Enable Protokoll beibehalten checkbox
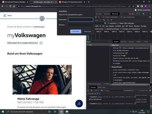The height and width of the screenshot is (114, 152). [103, 17]
